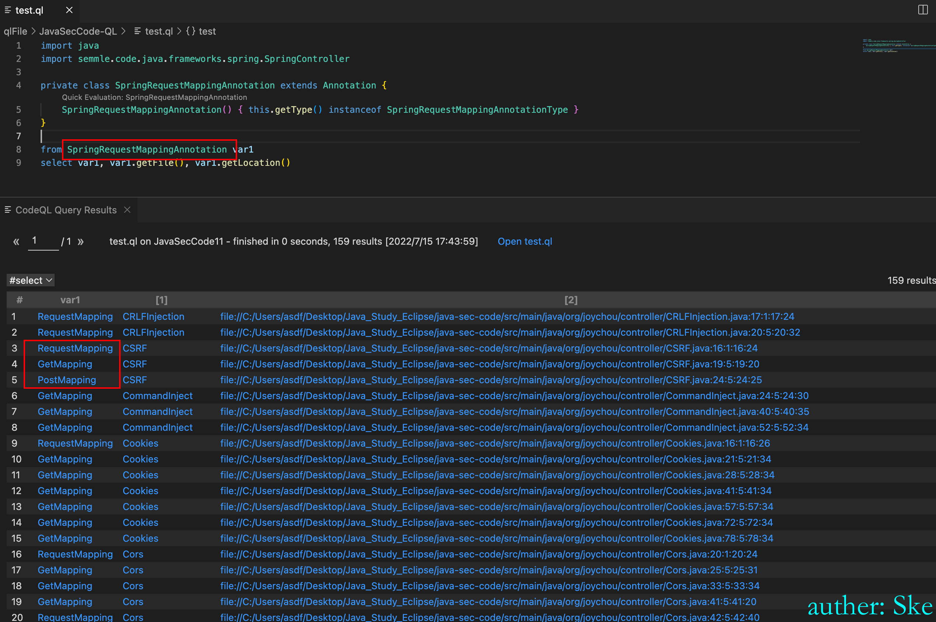Open CRLFInjection link in row 2
936x622 pixels.
pyautogui.click(x=153, y=332)
